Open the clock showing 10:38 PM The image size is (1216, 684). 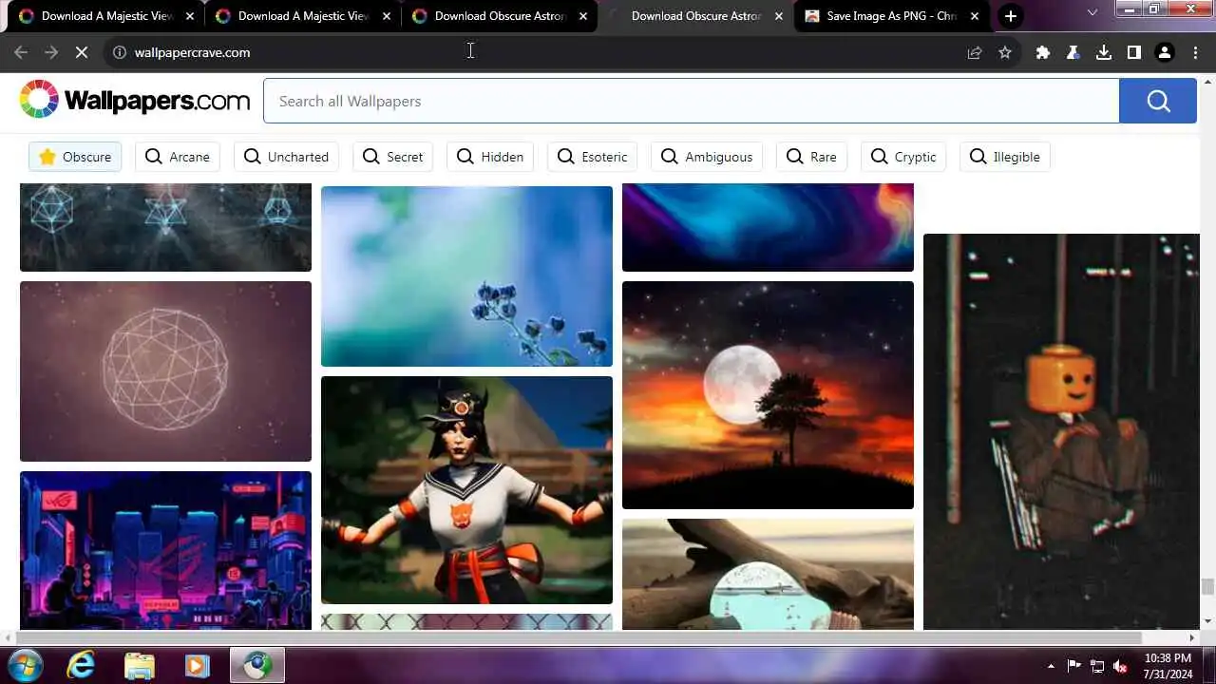pyautogui.click(x=1168, y=666)
